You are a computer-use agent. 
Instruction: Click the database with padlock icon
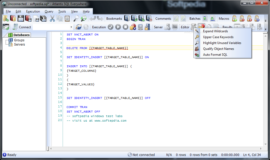(148, 27)
